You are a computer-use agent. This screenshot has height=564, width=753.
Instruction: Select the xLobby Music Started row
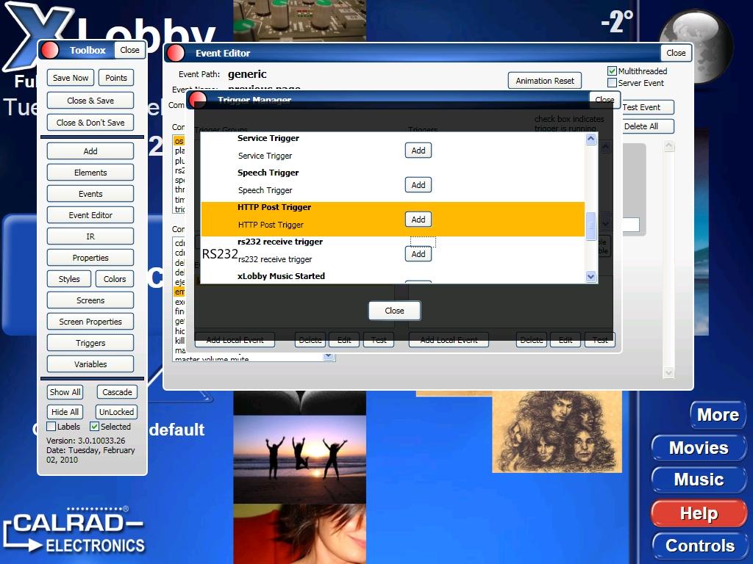click(393, 277)
